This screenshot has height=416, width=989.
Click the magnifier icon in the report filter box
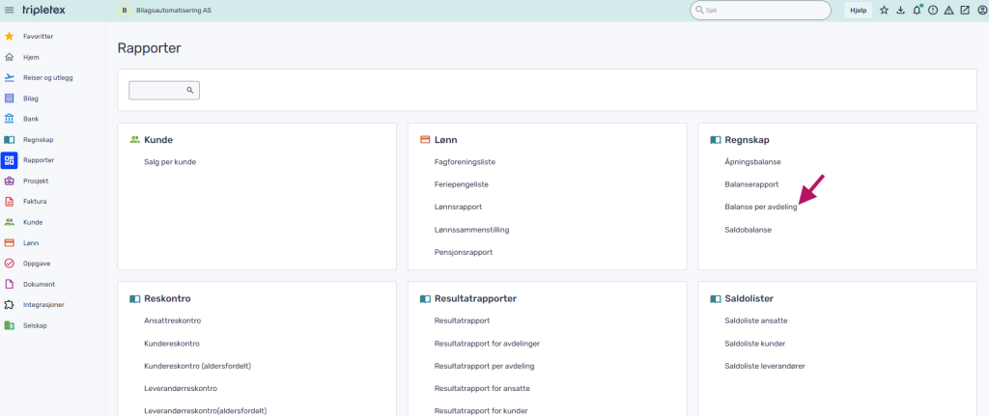[189, 90]
